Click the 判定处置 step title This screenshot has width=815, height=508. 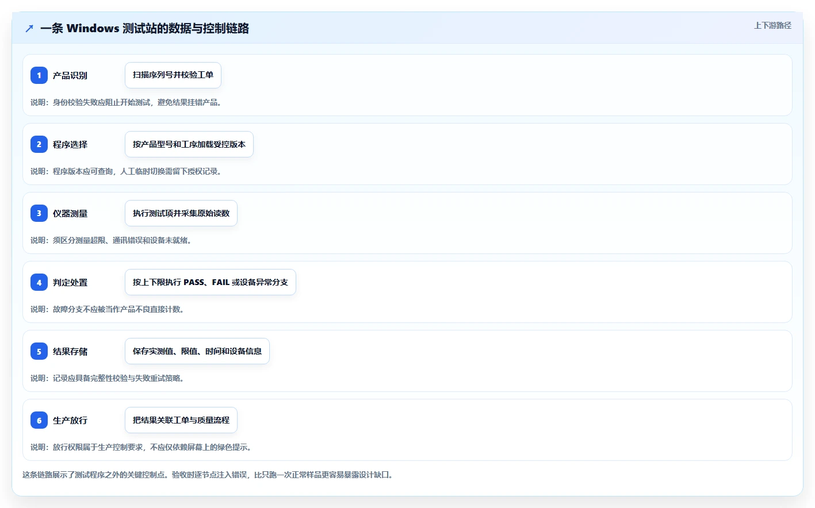tap(70, 282)
